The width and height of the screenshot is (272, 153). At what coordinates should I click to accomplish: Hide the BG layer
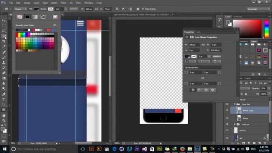tap(227, 138)
